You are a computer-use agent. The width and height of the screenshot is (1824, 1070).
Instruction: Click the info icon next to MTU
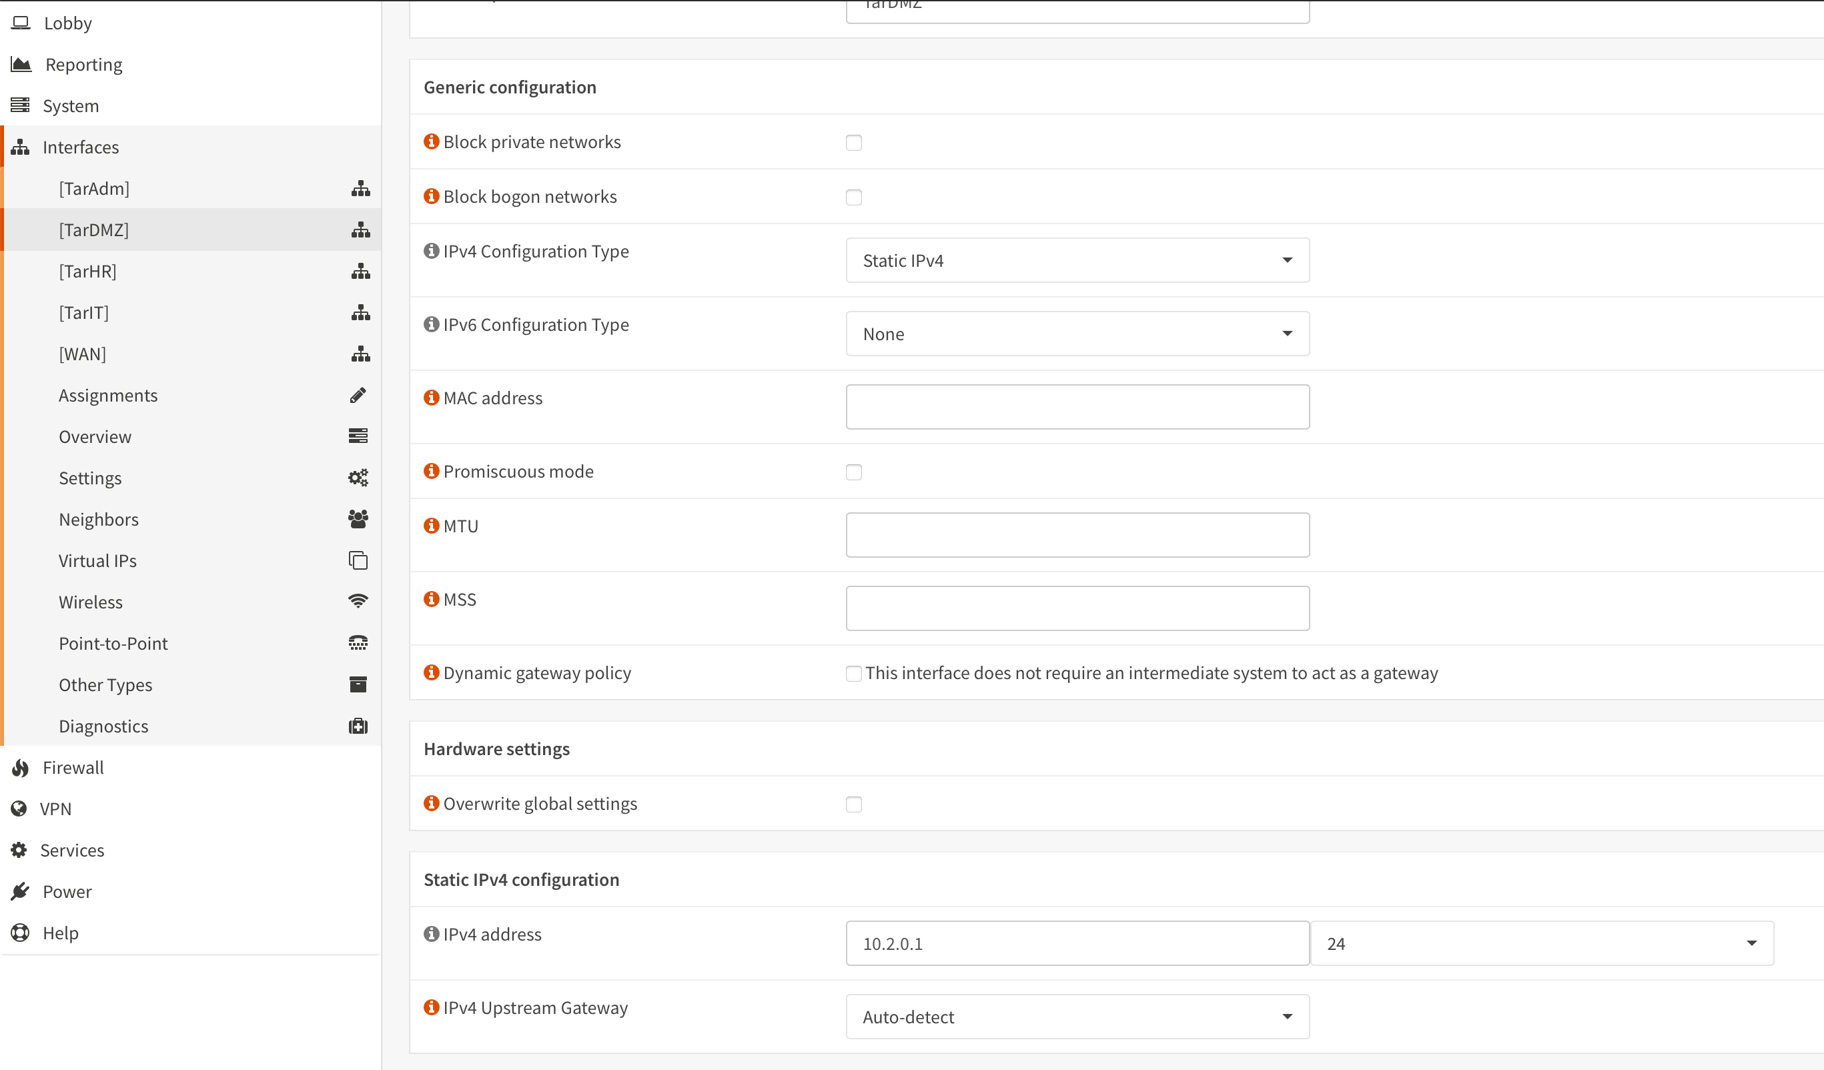(432, 526)
